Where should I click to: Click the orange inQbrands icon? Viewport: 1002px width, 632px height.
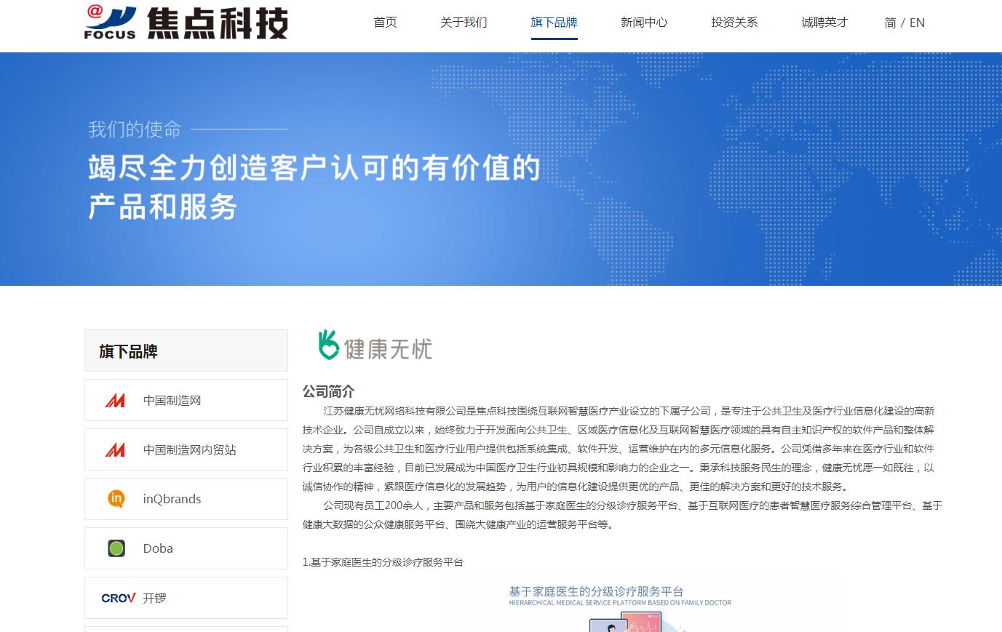(x=116, y=498)
